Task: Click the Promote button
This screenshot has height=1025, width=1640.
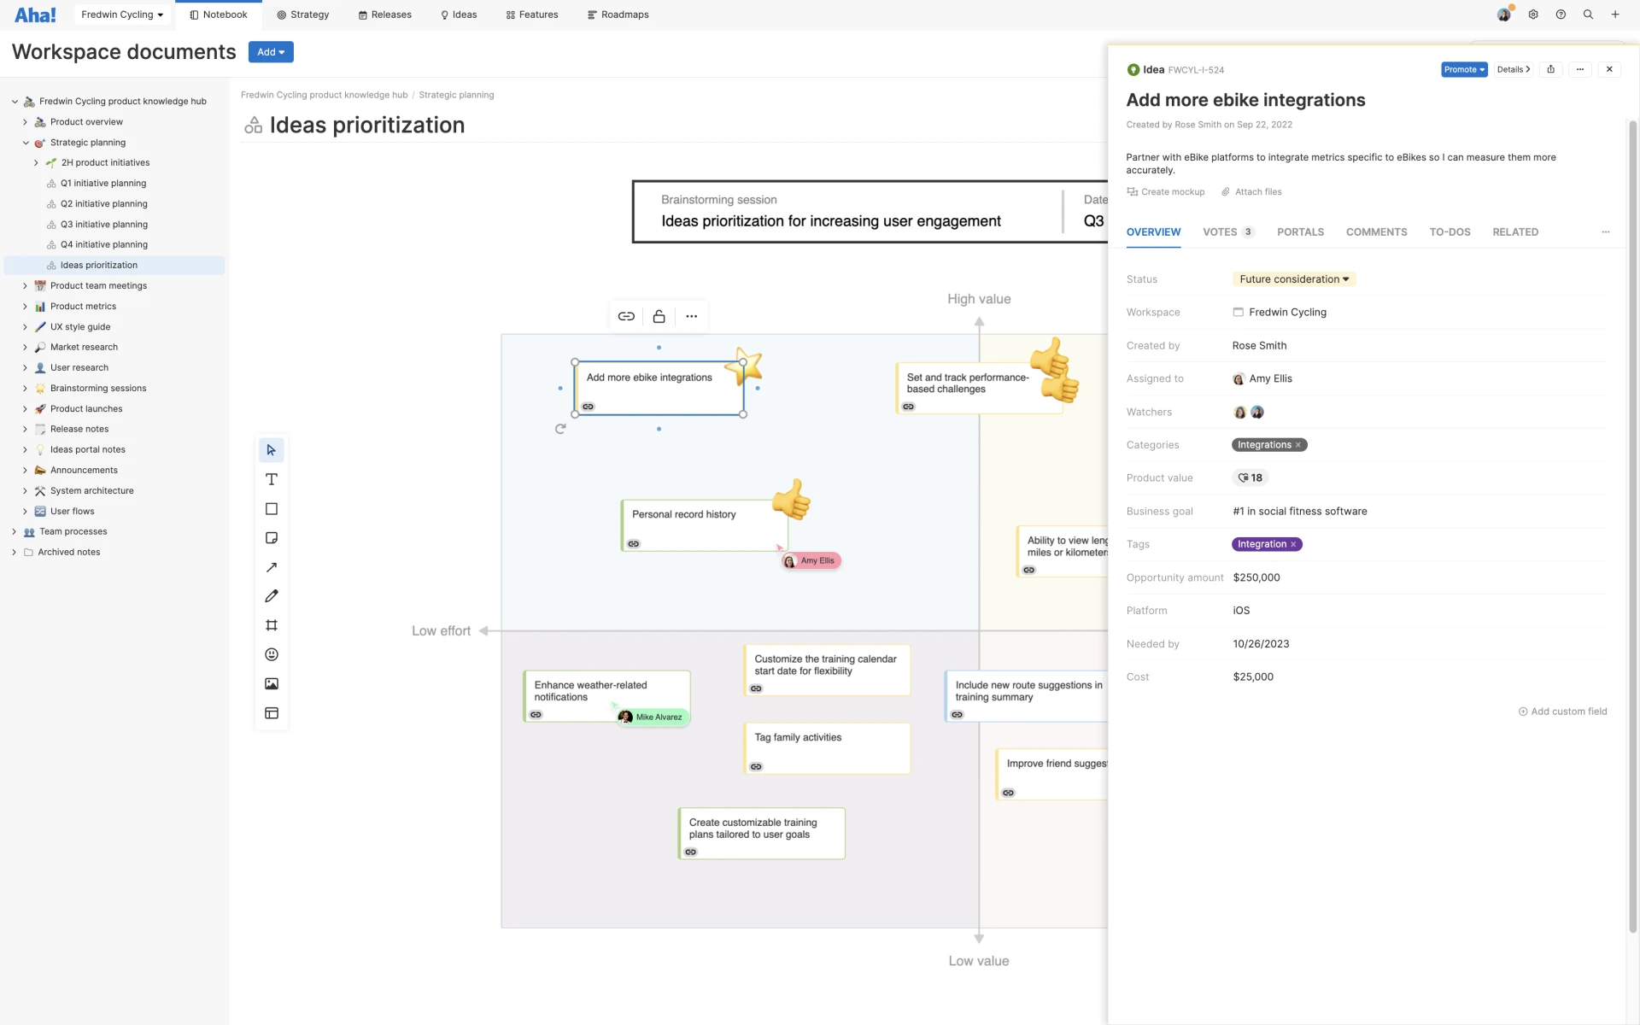Action: point(1463,70)
